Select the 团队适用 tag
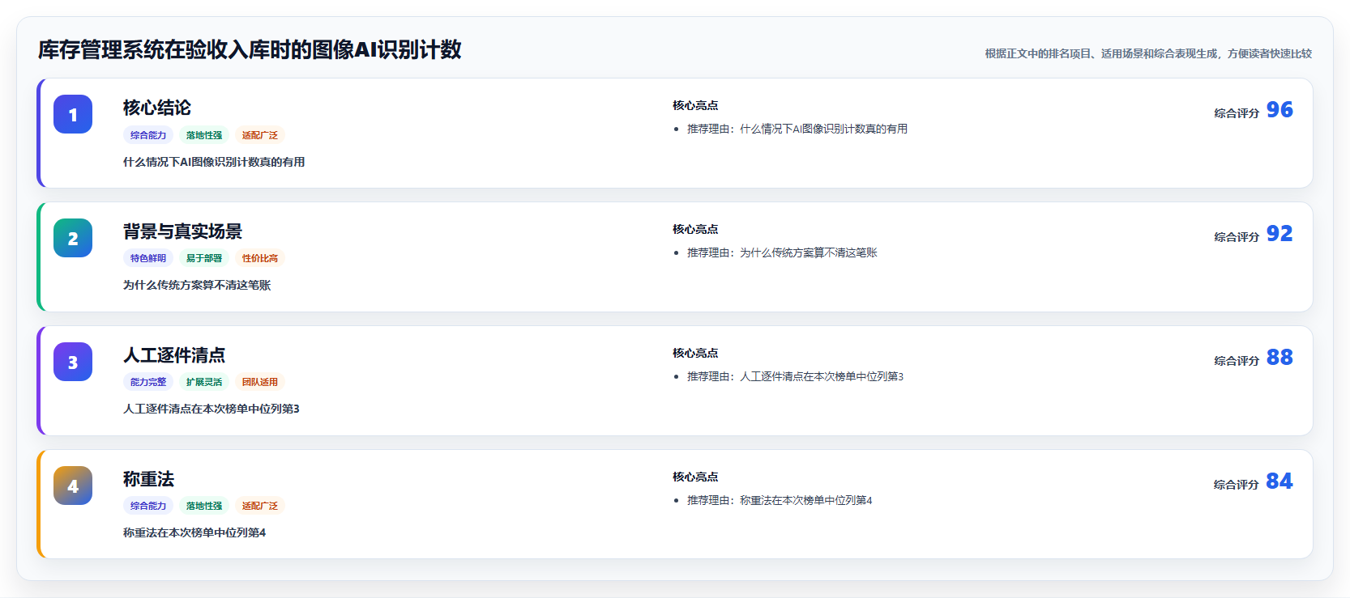The image size is (1350, 598). tap(260, 382)
